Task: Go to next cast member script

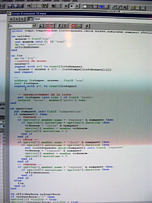Action: 22,19
